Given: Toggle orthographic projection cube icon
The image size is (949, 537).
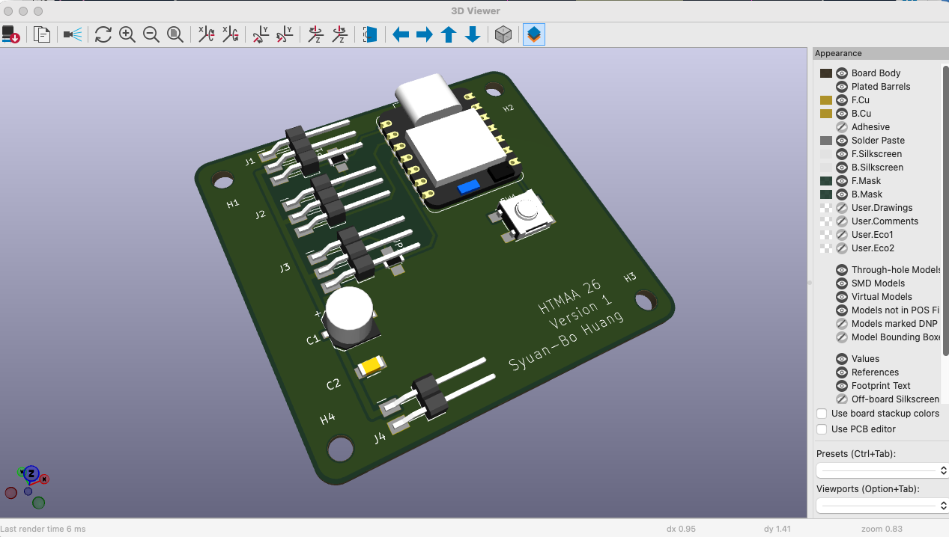Looking at the screenshot, I should (x=503, y=34).
